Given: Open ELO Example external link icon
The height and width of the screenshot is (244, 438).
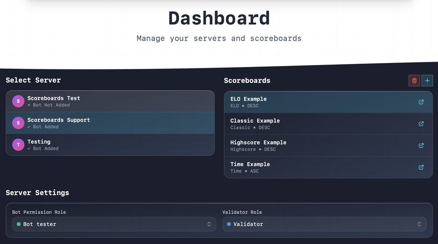Looking at the screenshot, I should pos(421,102).
